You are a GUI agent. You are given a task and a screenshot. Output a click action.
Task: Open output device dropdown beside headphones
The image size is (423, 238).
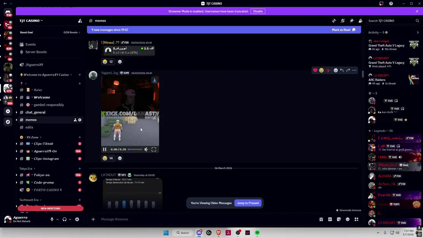pos(70,219)
